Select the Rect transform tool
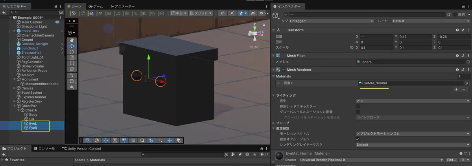This screenshot has height=166, width=472. click(72, 63)
